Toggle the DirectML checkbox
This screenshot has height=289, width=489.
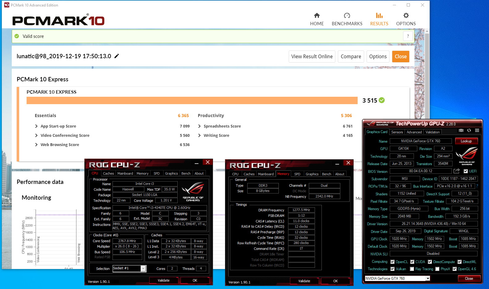coord(460,262)
